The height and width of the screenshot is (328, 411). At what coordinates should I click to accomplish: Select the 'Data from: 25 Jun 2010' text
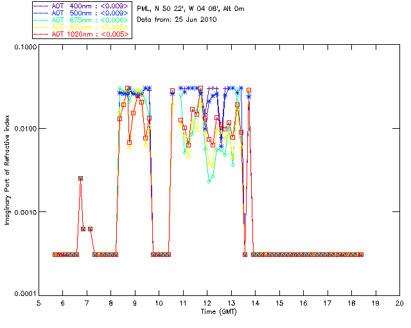[x=177, y=20]
